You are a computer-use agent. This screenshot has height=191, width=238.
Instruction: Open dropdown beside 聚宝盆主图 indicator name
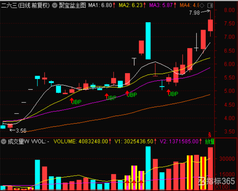(54, 6)
